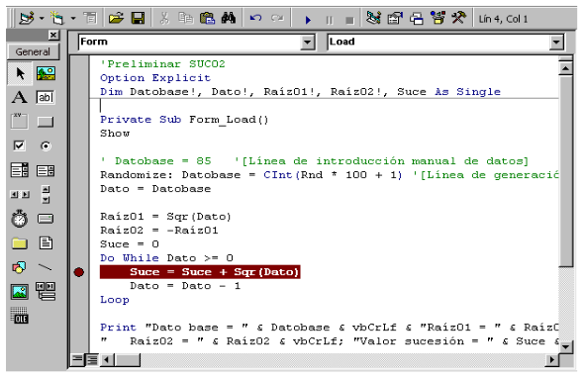This screenshot has width=584, height=380.
Task: Select the DriveListBox control tool
Action: [46, 219]
